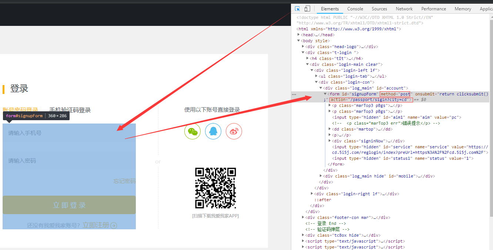
Task: Select the 账号密码登录 login tab
Action: [x=20, y=110]
